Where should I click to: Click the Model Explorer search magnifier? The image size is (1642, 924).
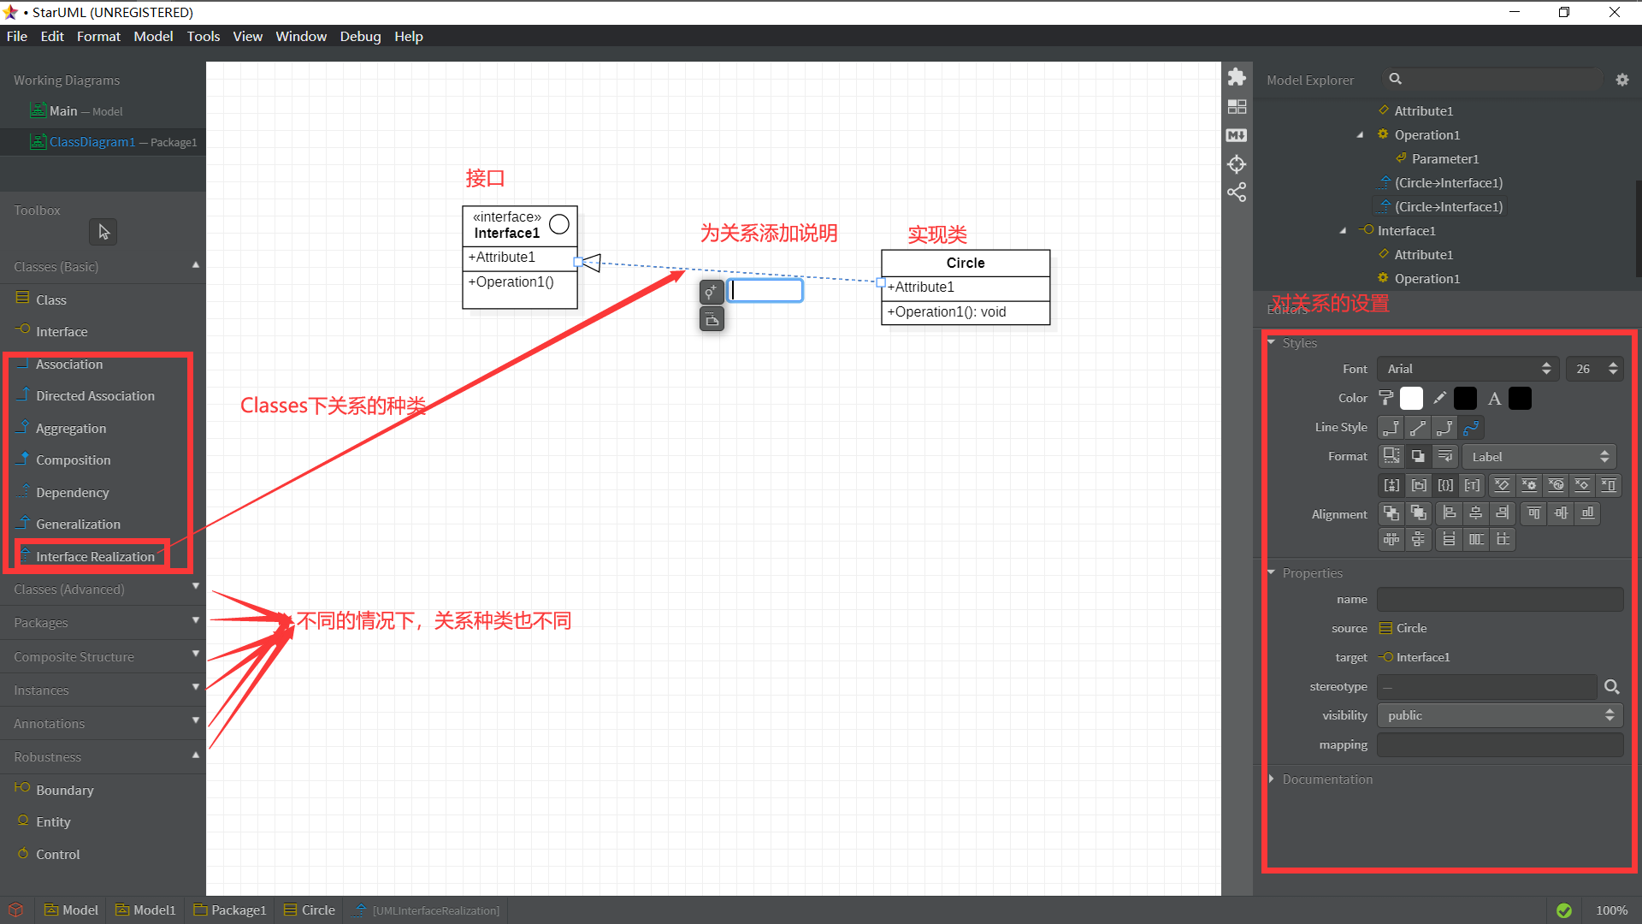pyautogui.click(x=1396, y=79)
